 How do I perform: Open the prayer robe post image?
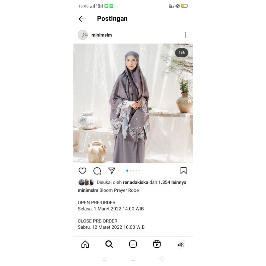click(x=133, y=103)
